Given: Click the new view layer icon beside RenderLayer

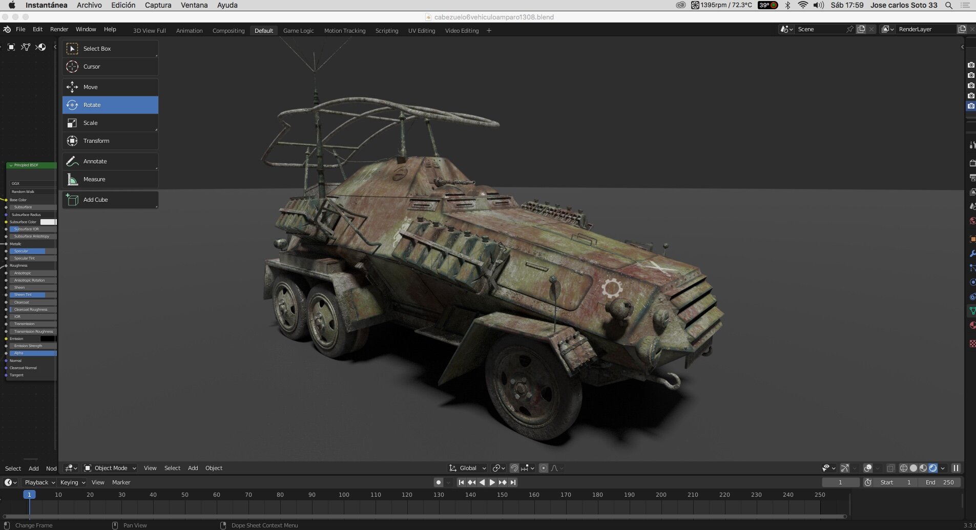Looking at the screenshot, I should [962, 29].
